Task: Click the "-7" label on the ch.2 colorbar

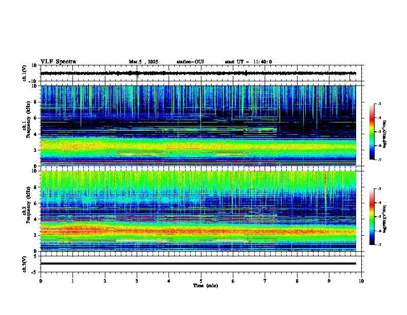Action: coord(379,244)
